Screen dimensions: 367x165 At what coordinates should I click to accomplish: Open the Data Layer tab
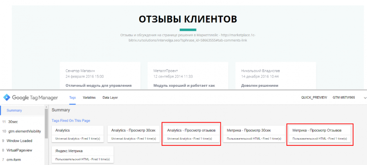tap(110, 97)
